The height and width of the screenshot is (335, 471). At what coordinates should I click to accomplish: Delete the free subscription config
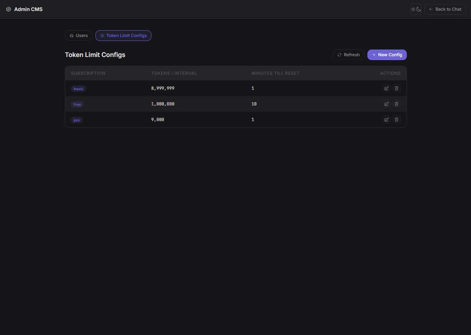[397, 104]
